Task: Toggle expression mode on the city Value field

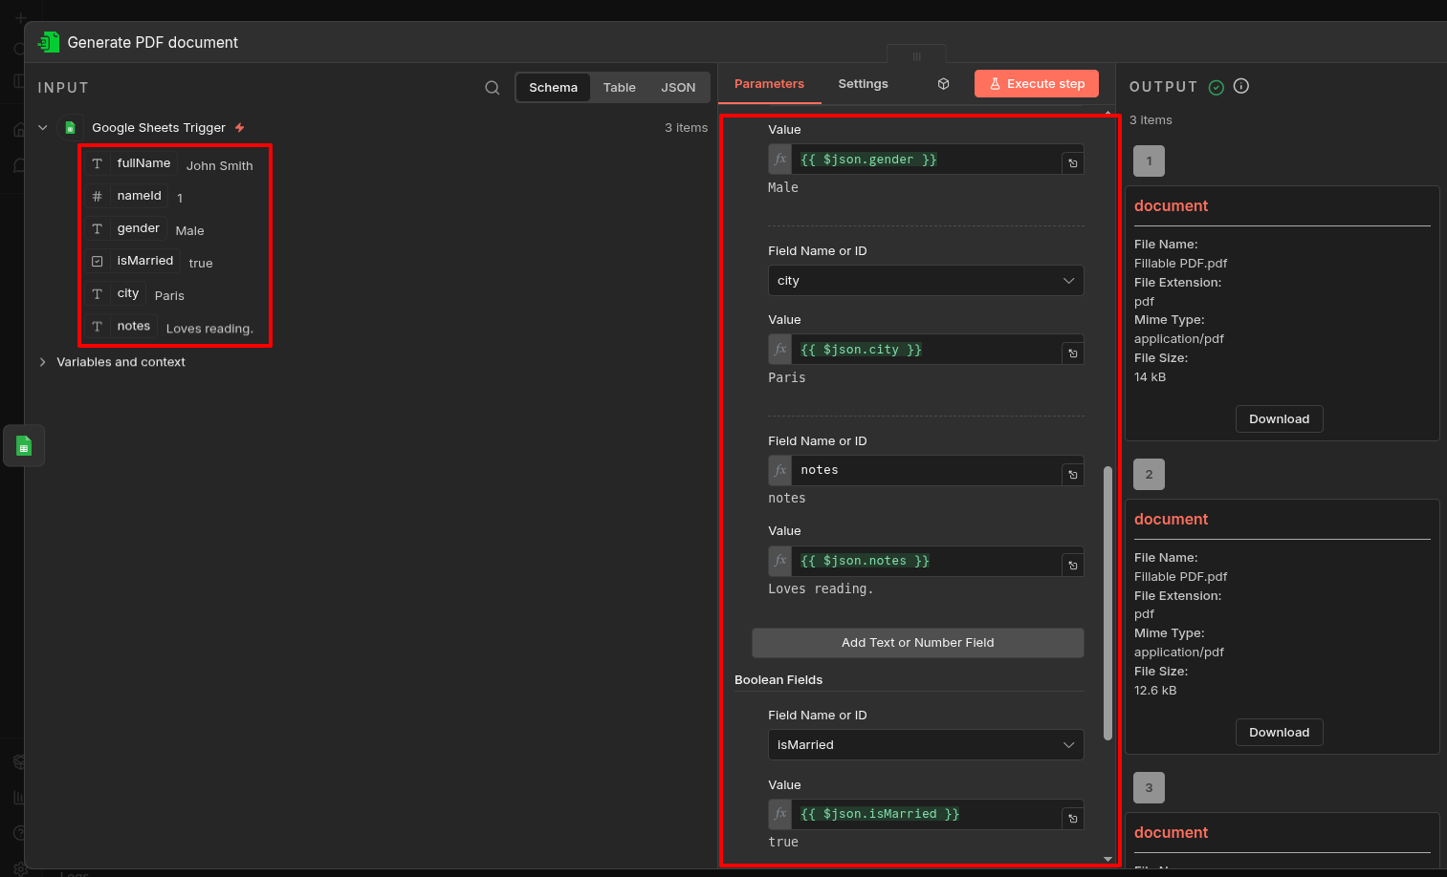Action: (x=779, y=350)
